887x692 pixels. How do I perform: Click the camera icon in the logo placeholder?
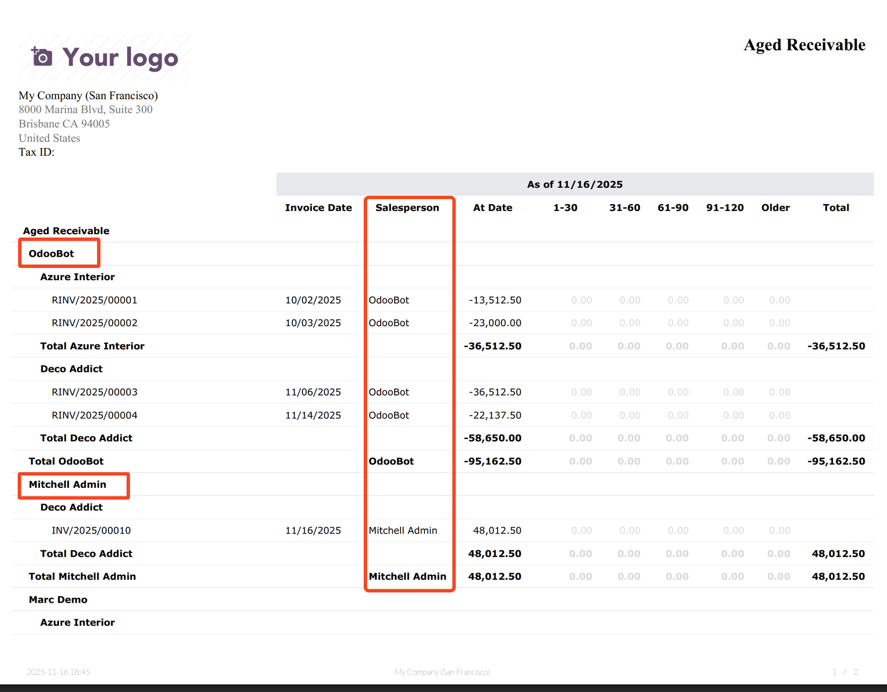tap(42, 57)
